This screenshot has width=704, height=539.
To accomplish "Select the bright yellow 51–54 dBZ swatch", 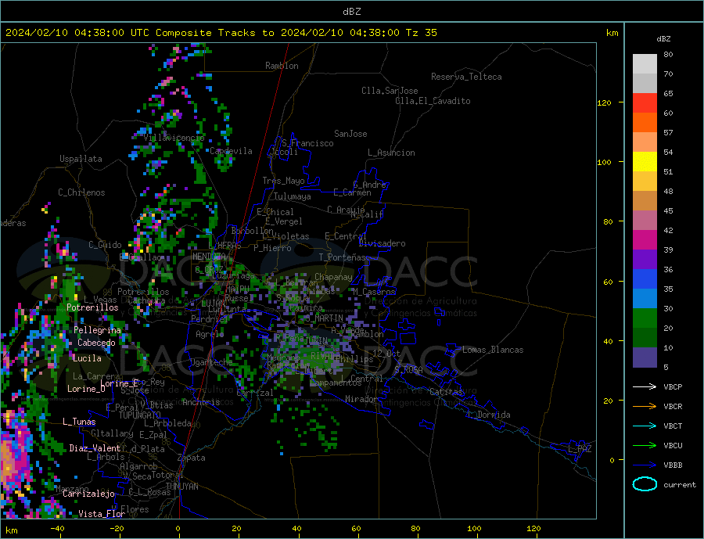I will tap(645, 162).
